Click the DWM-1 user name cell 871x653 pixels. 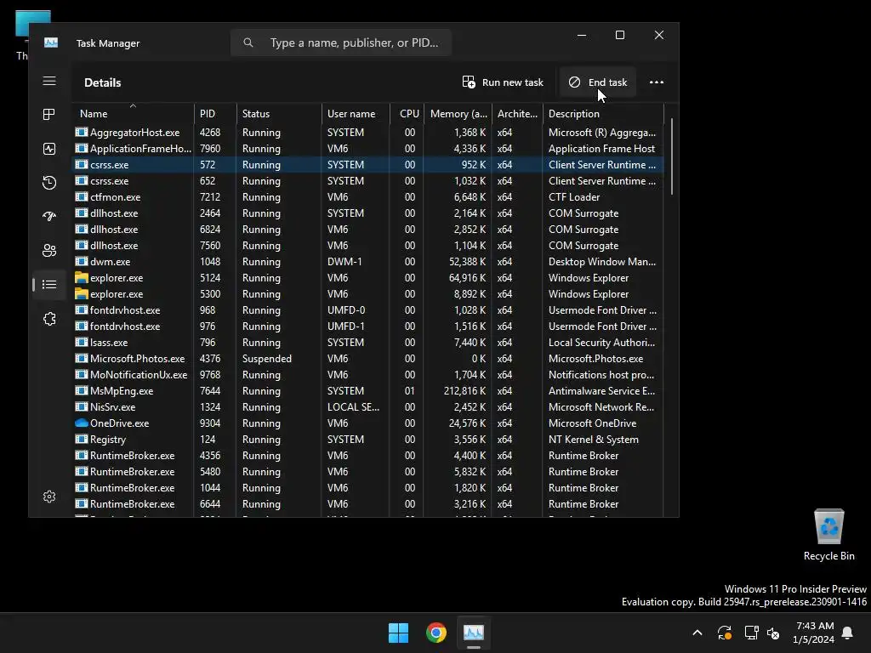click(344, 262)
